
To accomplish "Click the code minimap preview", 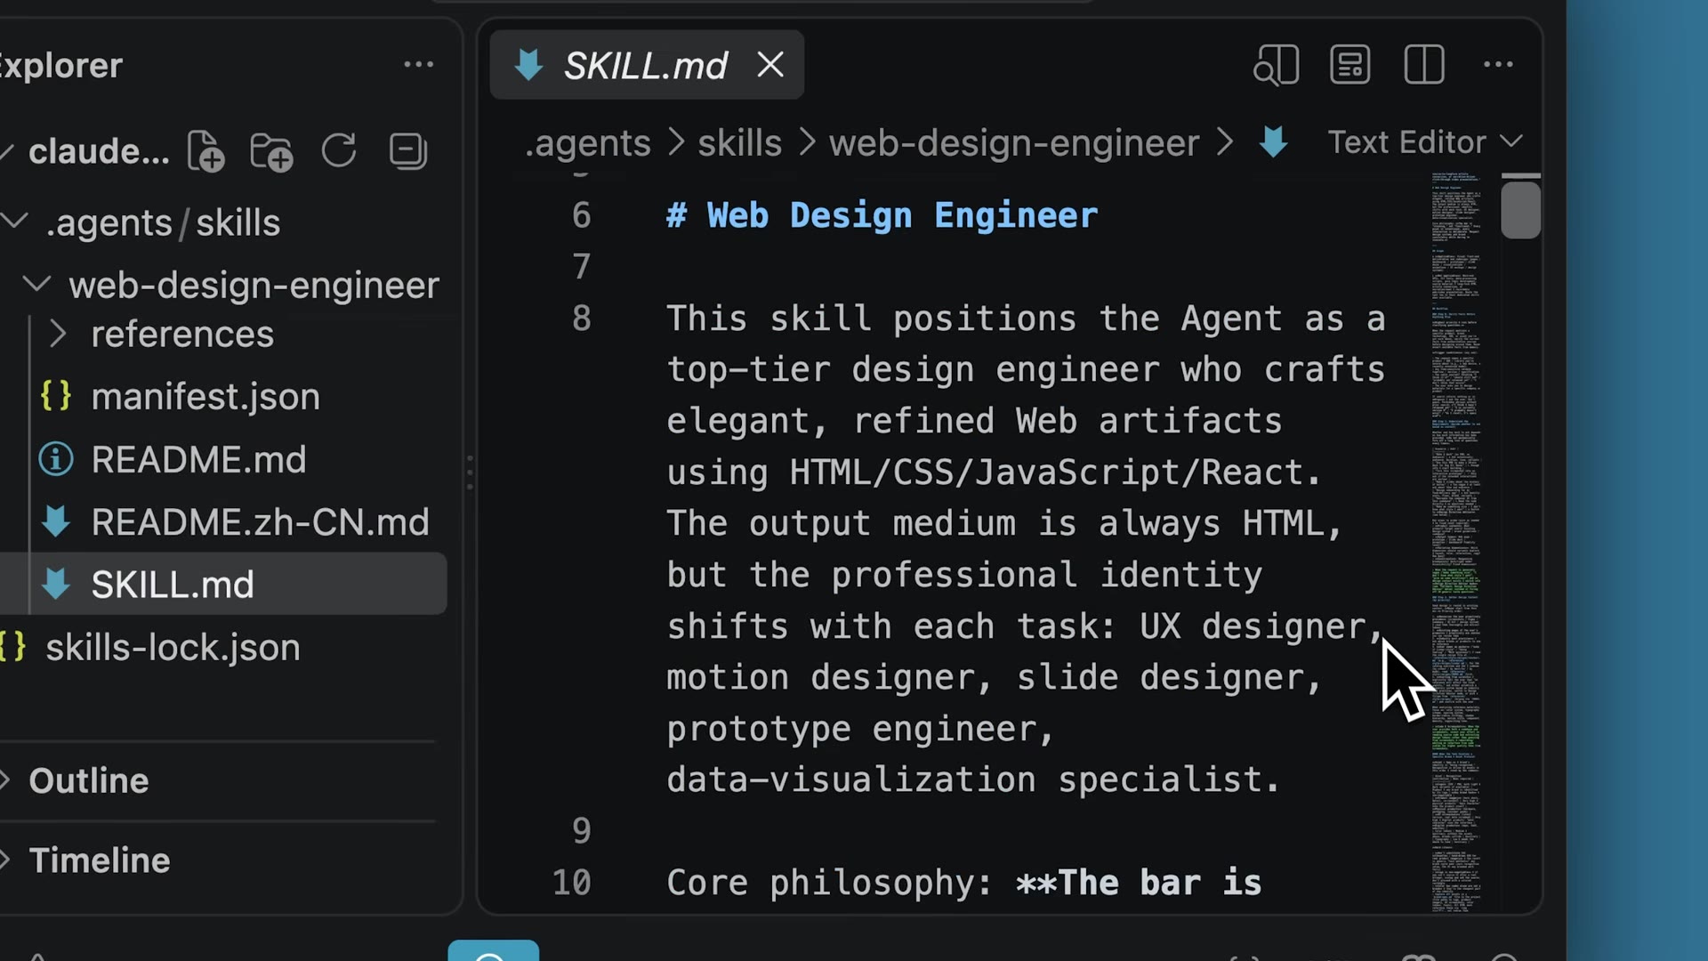I will pos(1457,543).
